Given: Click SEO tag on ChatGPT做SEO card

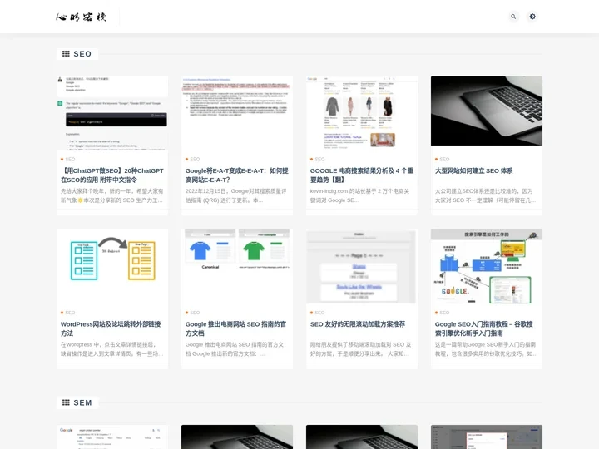Looking at the screenshot, I should [x=70, y=159].
